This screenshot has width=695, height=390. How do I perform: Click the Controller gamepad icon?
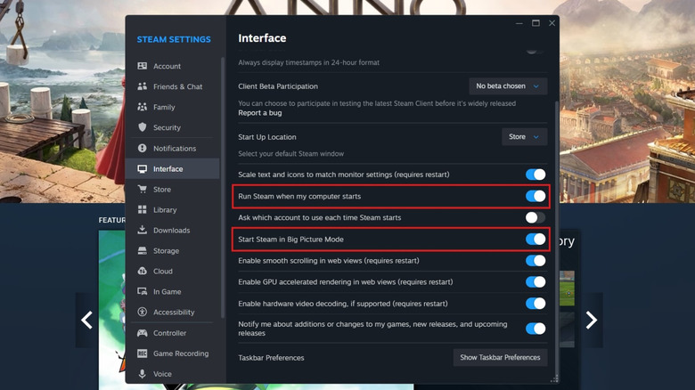[x=143, y=333]
